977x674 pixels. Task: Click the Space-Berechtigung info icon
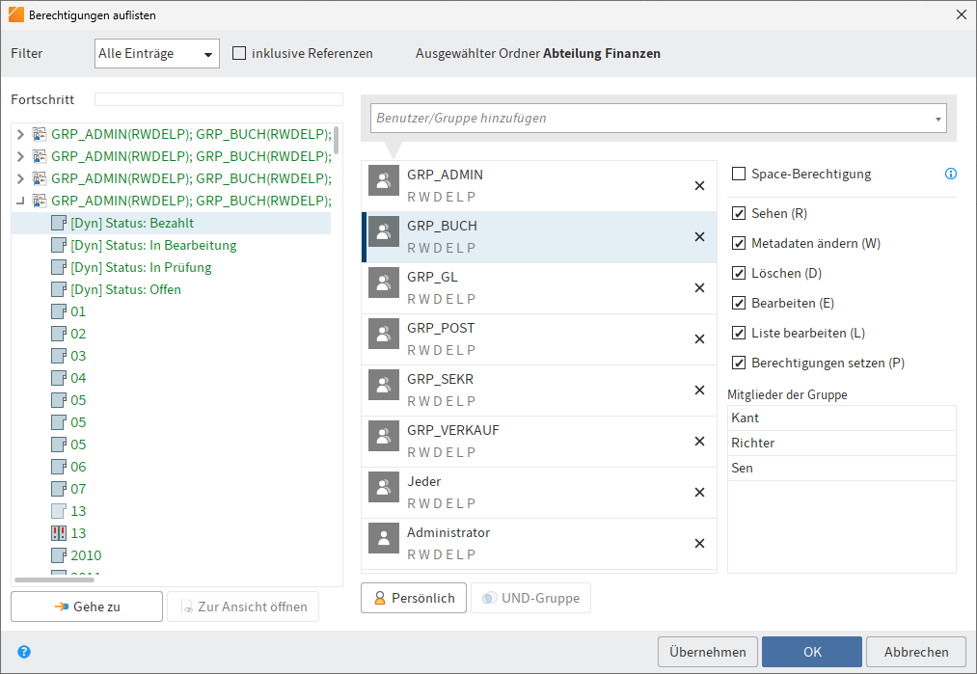click(x=950, y=175)
